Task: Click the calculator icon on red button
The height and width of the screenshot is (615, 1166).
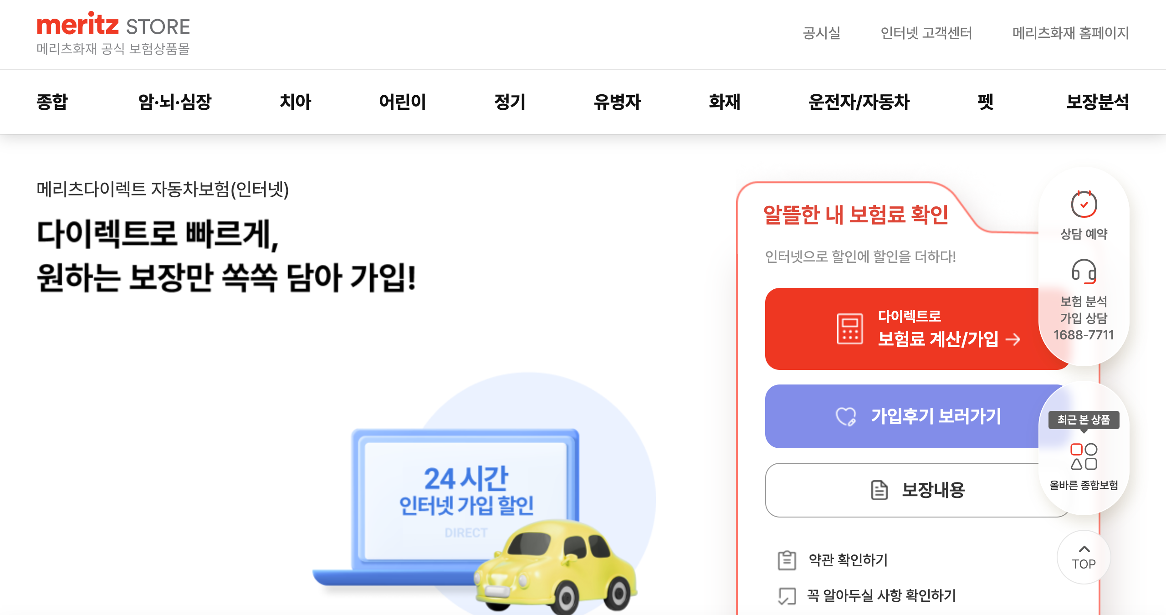Action: (850, 328)
